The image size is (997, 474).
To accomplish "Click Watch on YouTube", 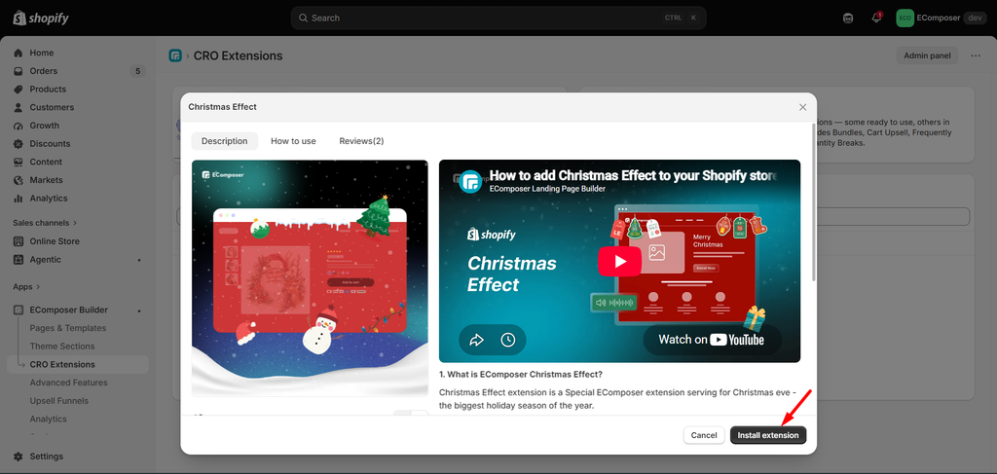I will click(712, 340).
